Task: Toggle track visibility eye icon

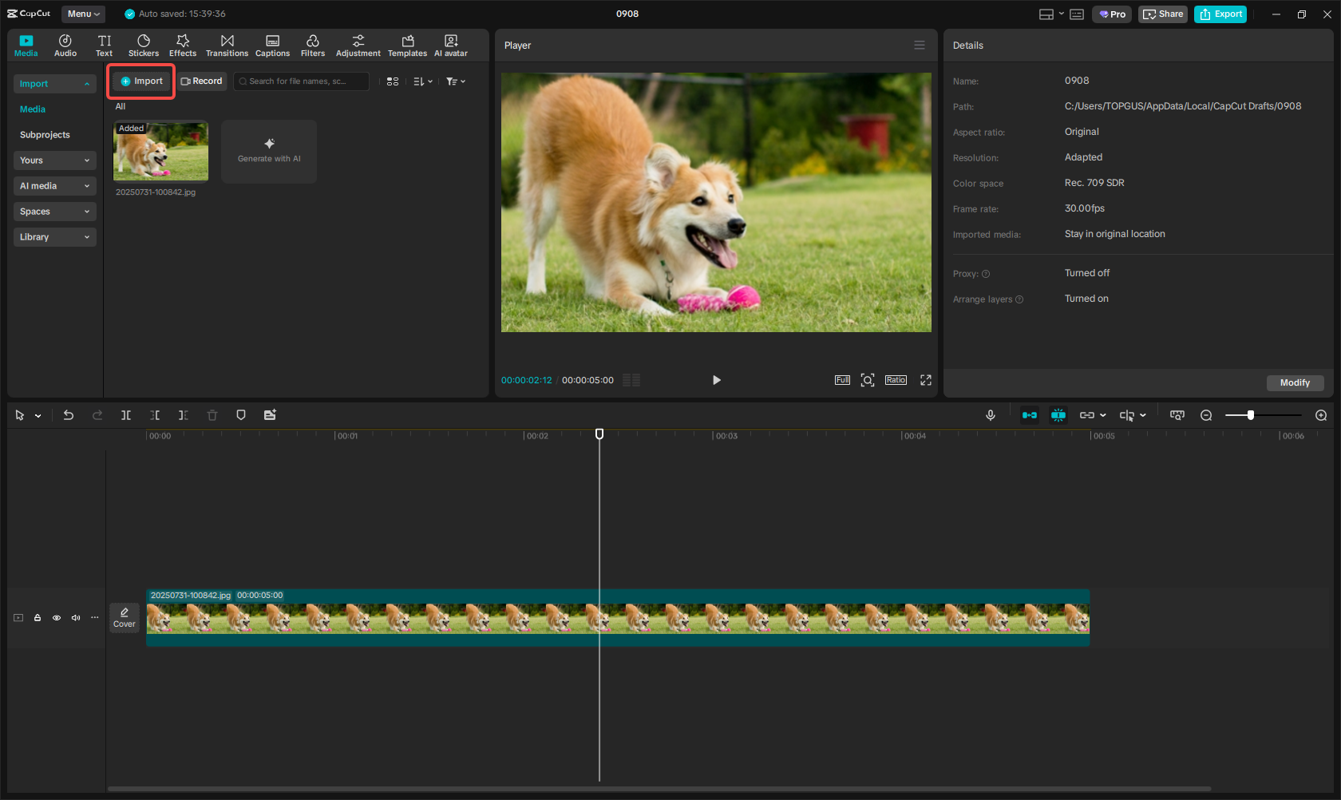Action: (x=57, y=618)
